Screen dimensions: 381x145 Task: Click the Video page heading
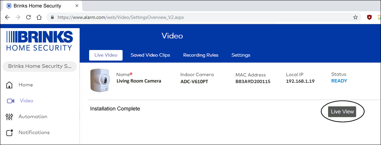pos(172,36)
